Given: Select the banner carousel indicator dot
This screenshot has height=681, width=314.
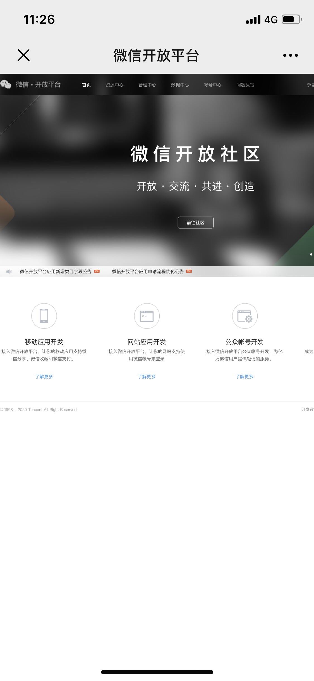Looking at the screenshot, I should tap(311, 254).
